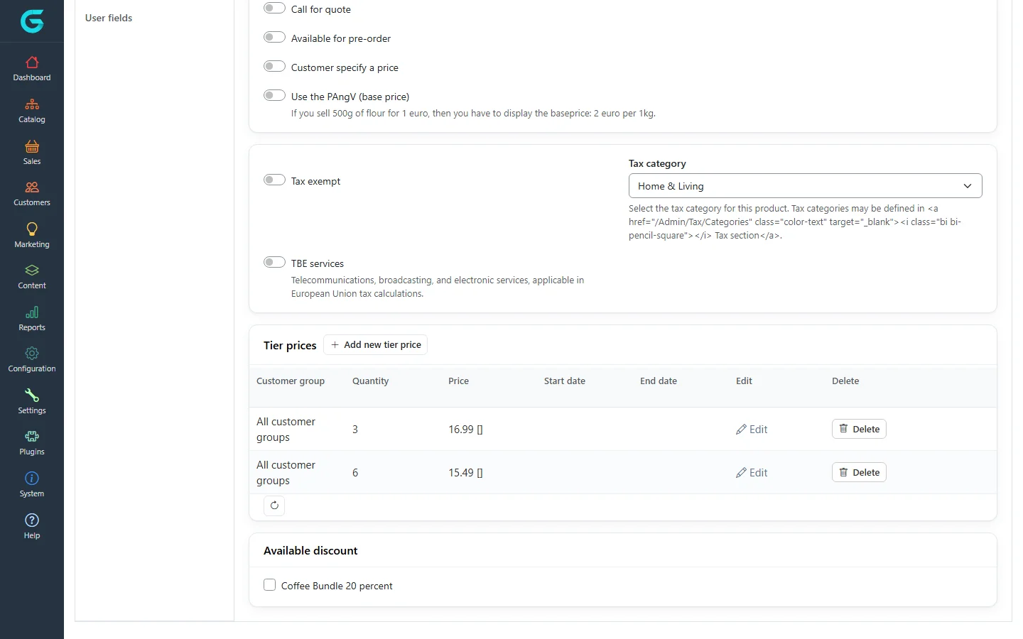Enable Available for pre-order
Screen dimensions: 1023x639
(x=274, y=38)
